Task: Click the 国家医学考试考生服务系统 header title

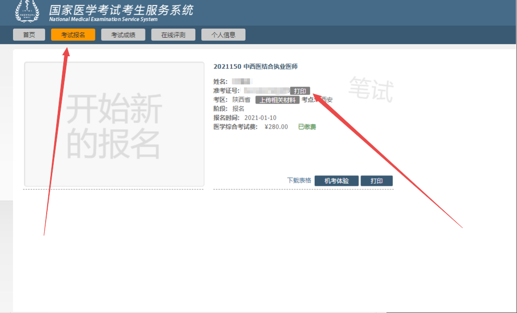Action: pos(120,10)
